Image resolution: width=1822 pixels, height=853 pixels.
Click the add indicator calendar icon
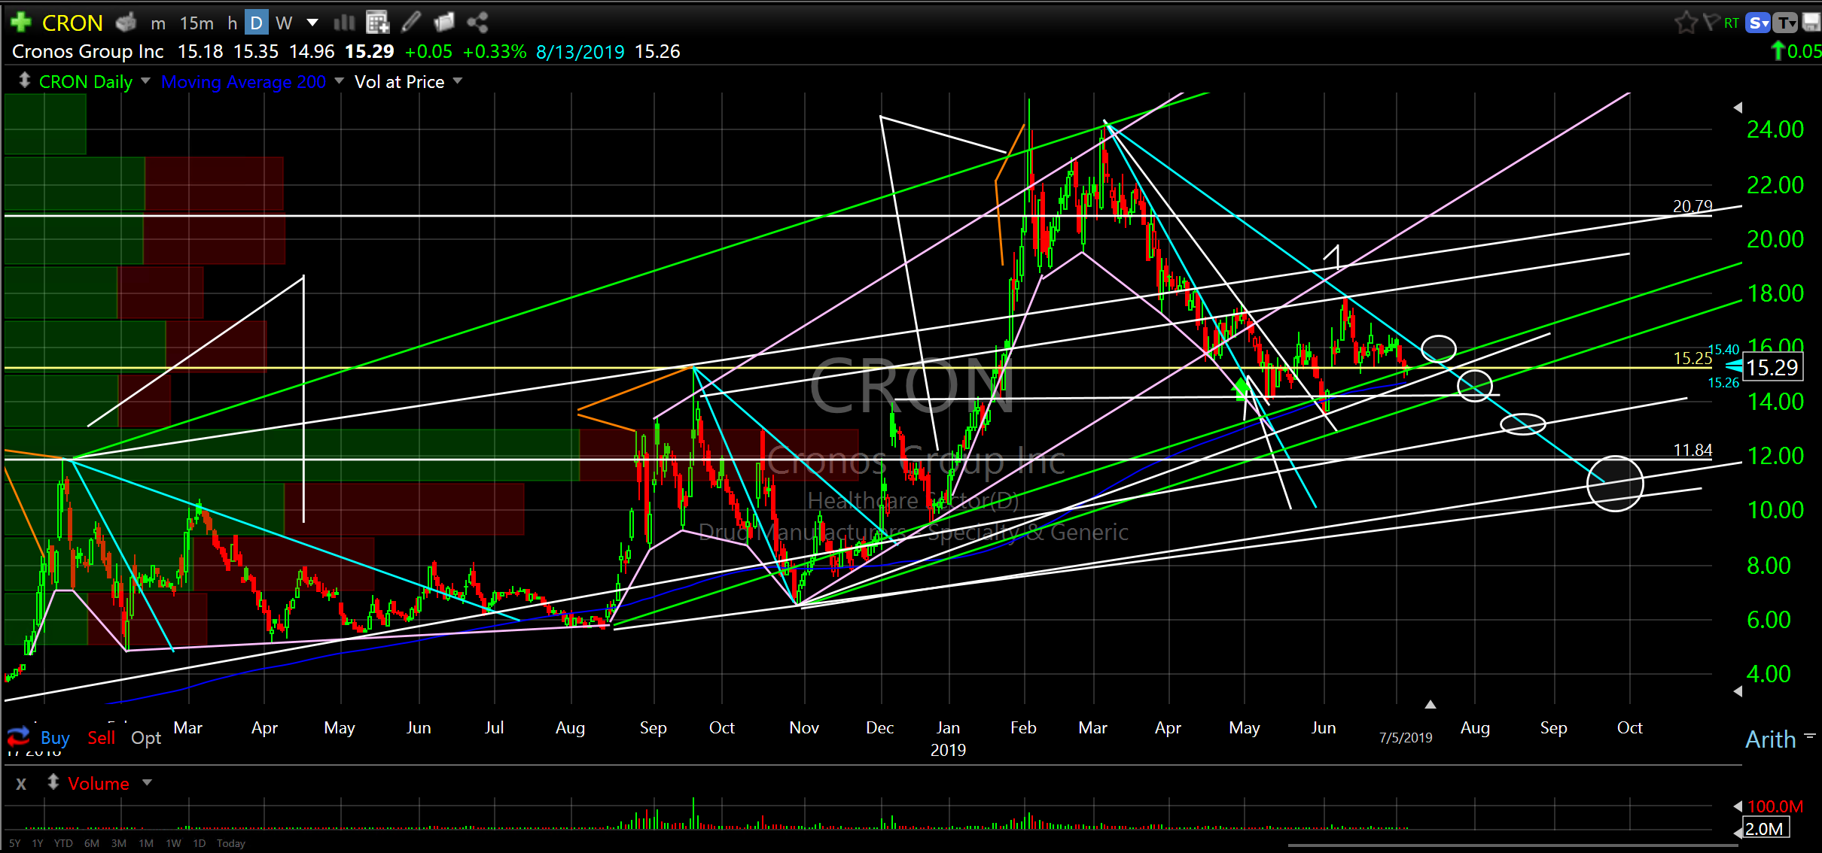pyautogui.click(x=377, y=23)
